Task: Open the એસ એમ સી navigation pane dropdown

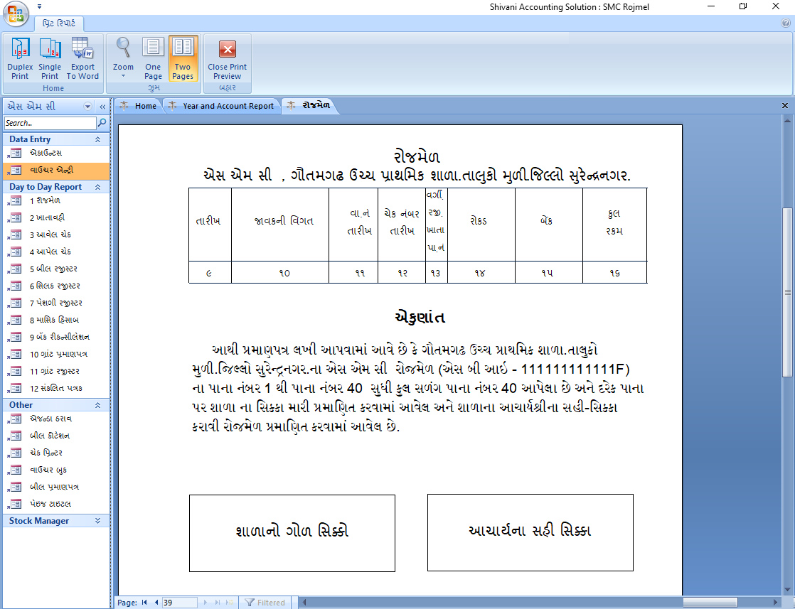Action: [87, 104]
